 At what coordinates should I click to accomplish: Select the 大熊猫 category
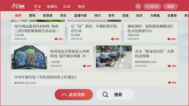(155, 16)
